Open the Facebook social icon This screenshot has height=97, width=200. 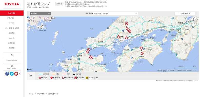click(7, 74)
